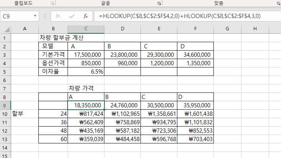Select the cell showing ₩596,768

point(159,139)
